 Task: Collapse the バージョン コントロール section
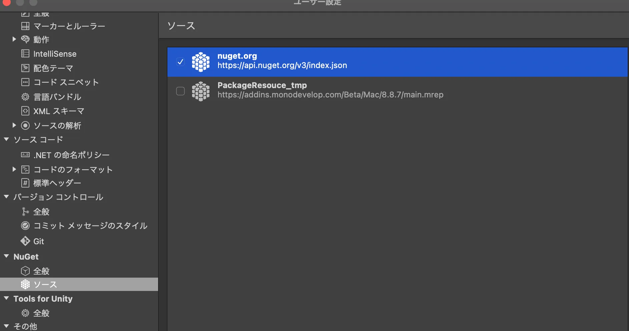pyautogui.click(x=6, y=197)
